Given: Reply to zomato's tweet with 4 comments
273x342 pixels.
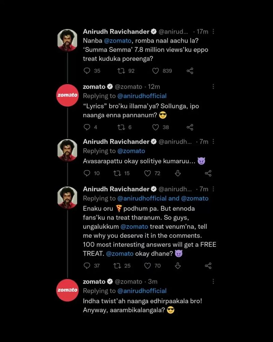Looking at the screenshot, I should (87, 127).
